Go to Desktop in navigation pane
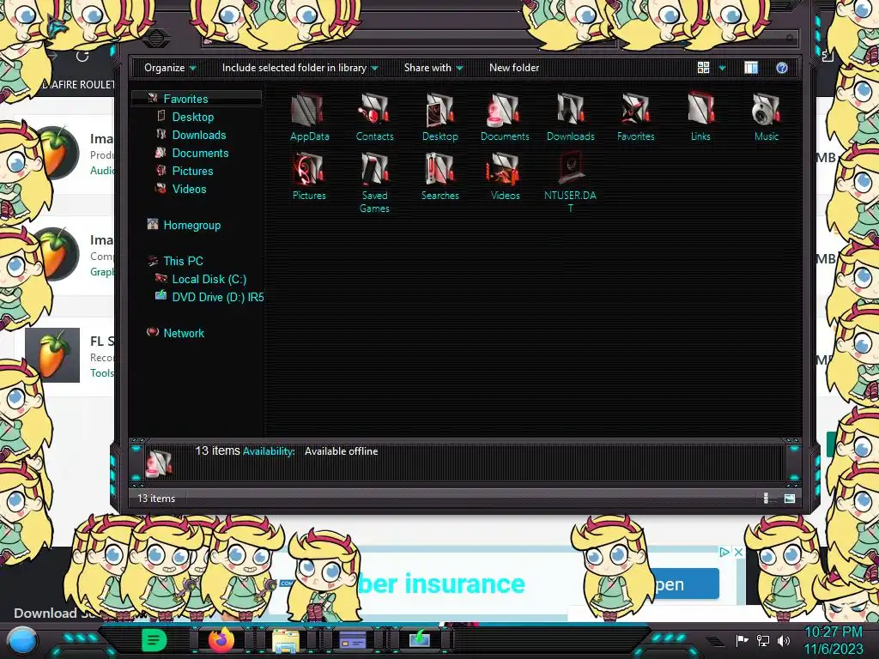The width and height of the screenshot is (879, 659). (x=192, y=117)
